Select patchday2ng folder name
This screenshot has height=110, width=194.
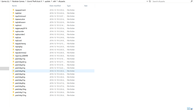coord(20,65)
